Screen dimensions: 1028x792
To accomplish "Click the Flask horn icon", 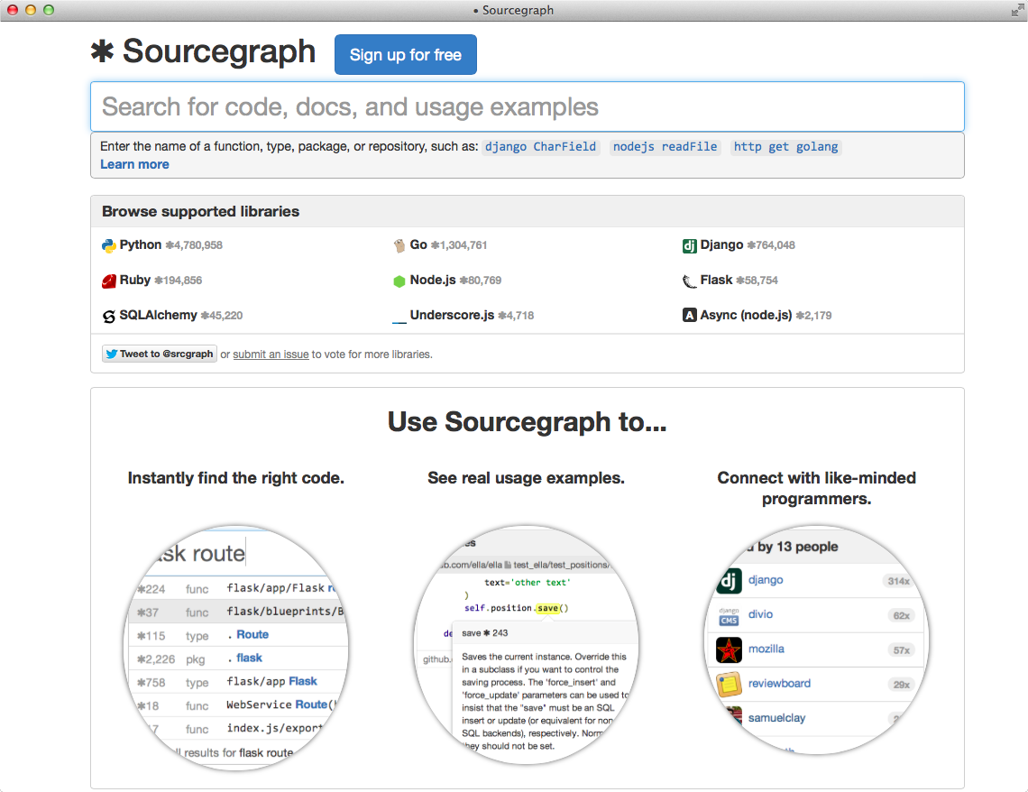I will 689,281.
